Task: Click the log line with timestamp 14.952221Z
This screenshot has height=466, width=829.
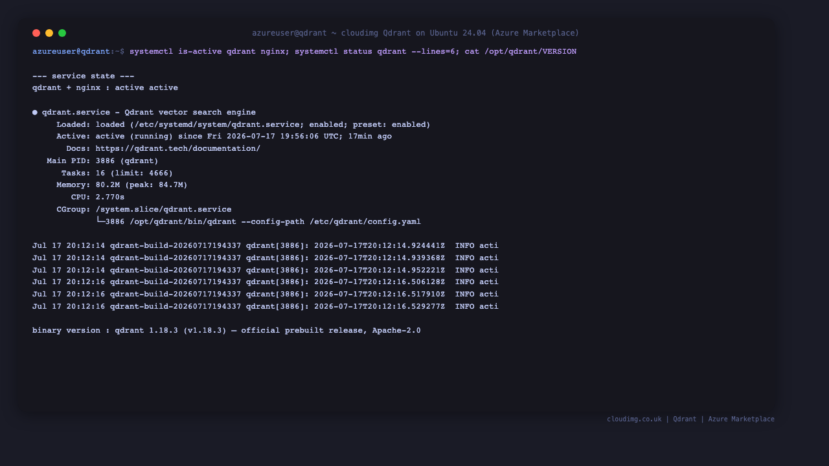Action: (266, 270)
